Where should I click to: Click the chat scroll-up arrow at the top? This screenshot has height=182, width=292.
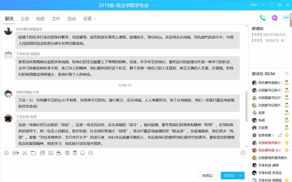click(247, 26)
